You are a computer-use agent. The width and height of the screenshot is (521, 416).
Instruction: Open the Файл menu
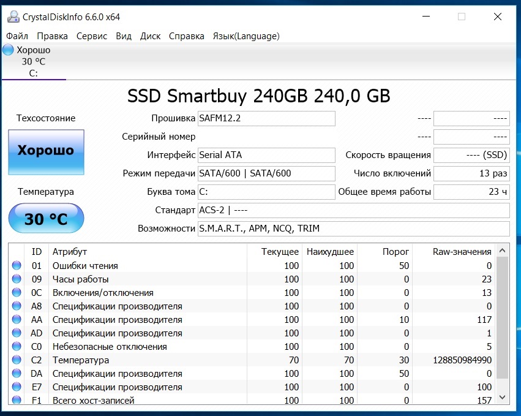coord(17,36)
